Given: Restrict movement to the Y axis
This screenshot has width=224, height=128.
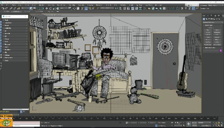Looking at the screenshot, I should (x=186, y=8).
